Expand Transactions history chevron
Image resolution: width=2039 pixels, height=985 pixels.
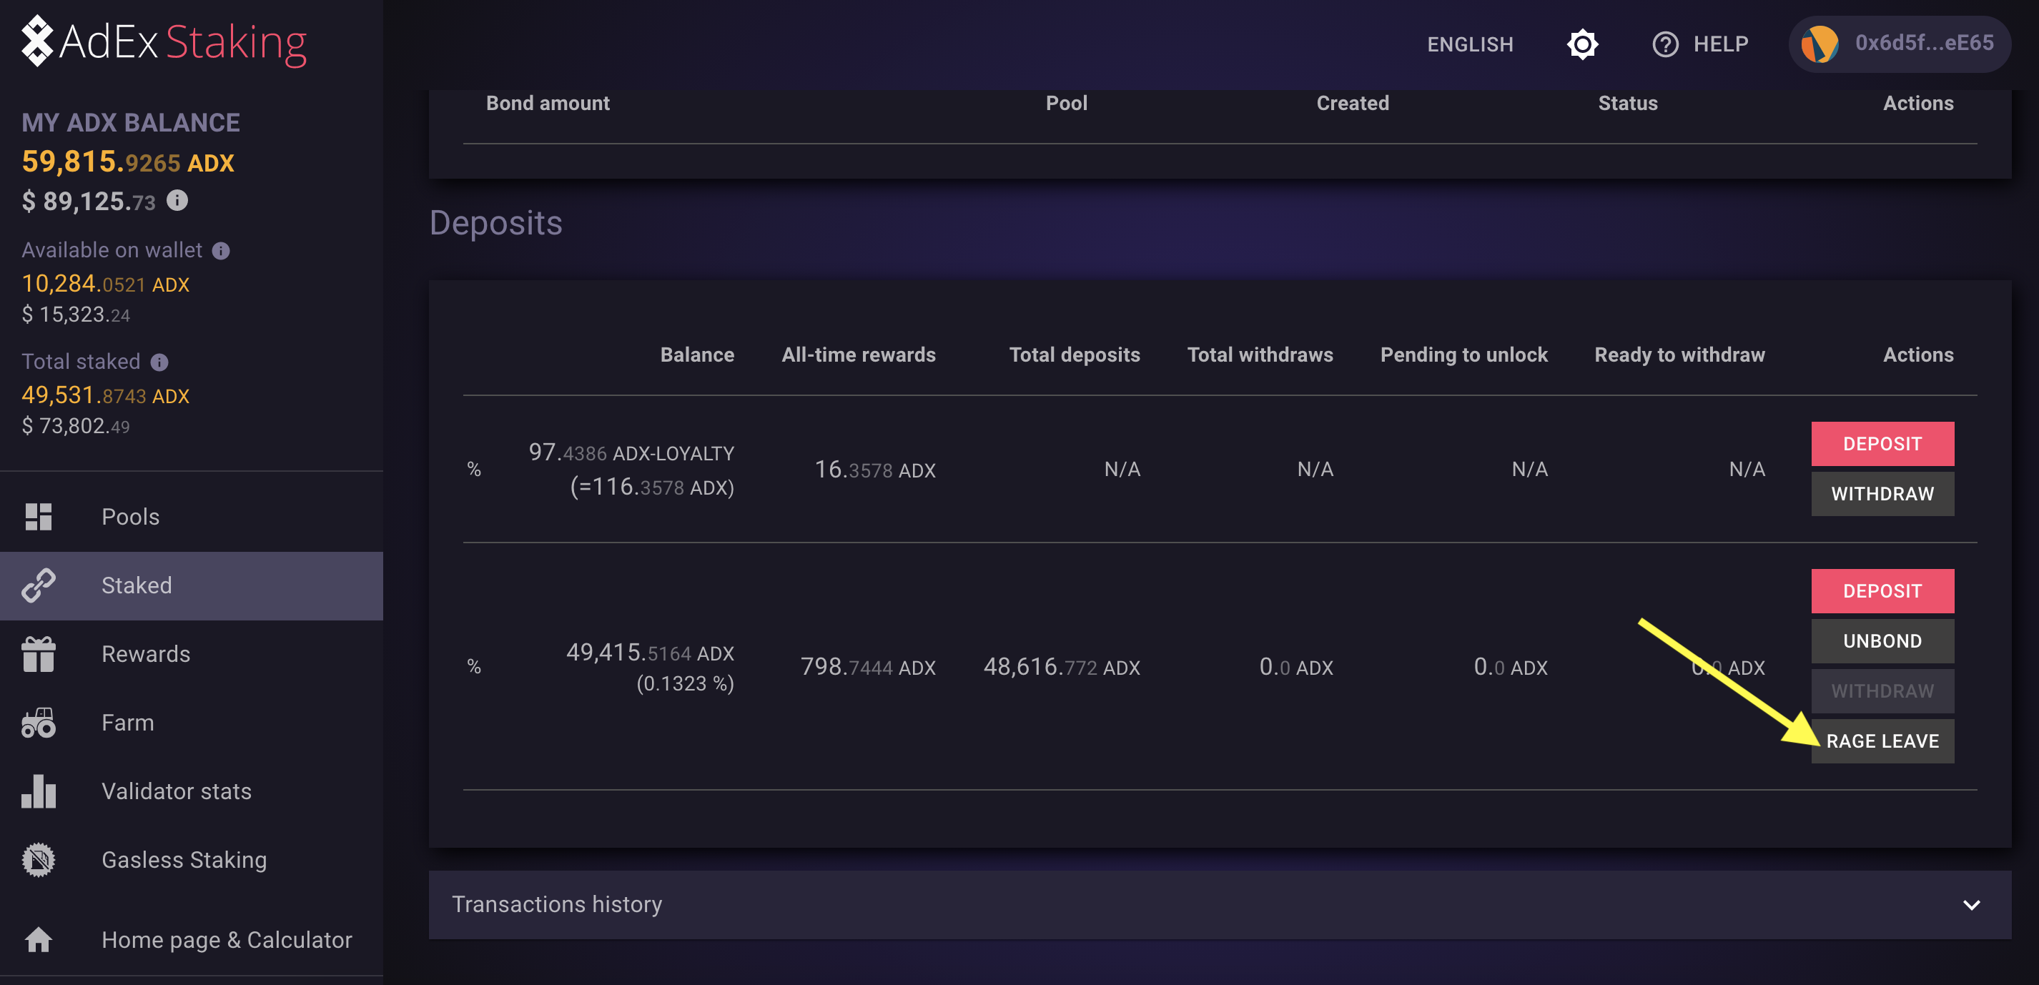pyautogui.click(x=1971, y=905)
